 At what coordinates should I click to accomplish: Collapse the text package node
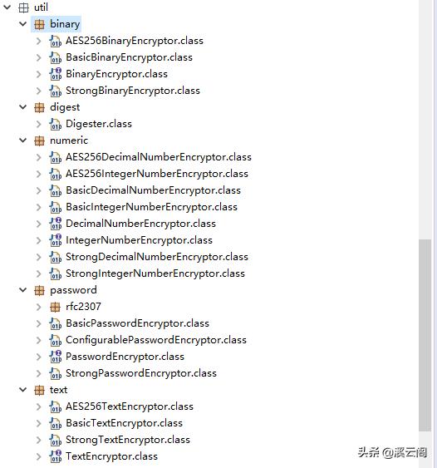pyautogui.click(x=23, y=390)
